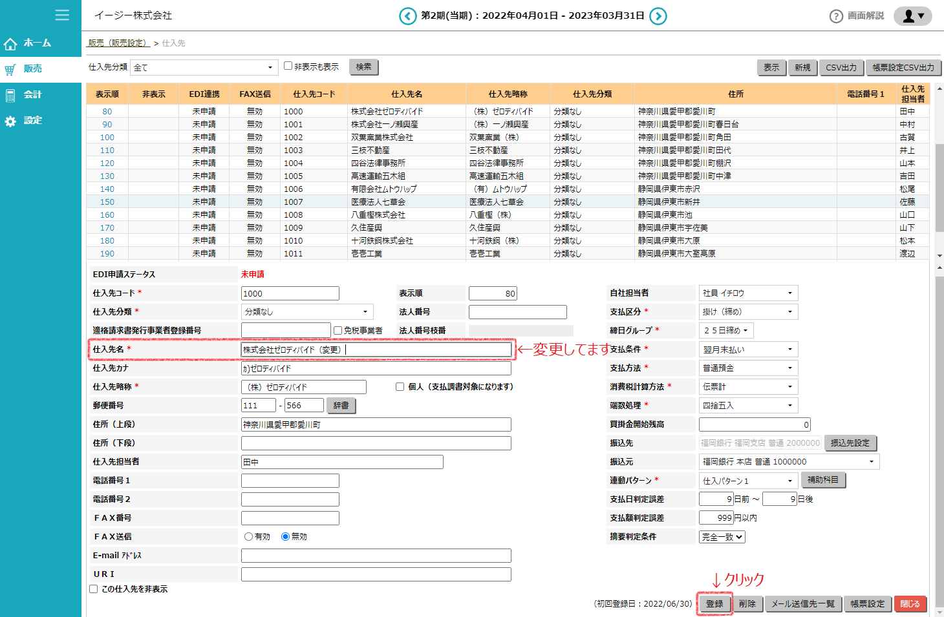Click 表示順 link 80
Screen dimensions: 944x617
pos(107,111)
